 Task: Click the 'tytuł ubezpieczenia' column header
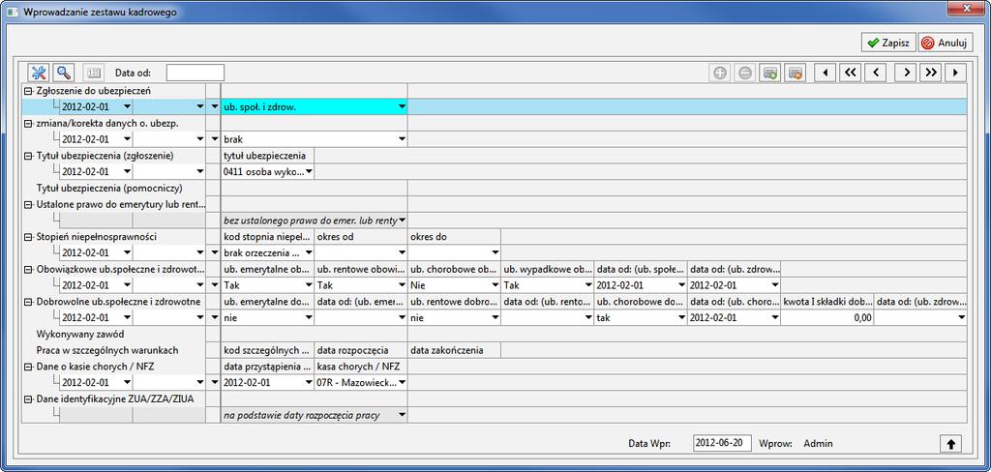coord(267,156)
